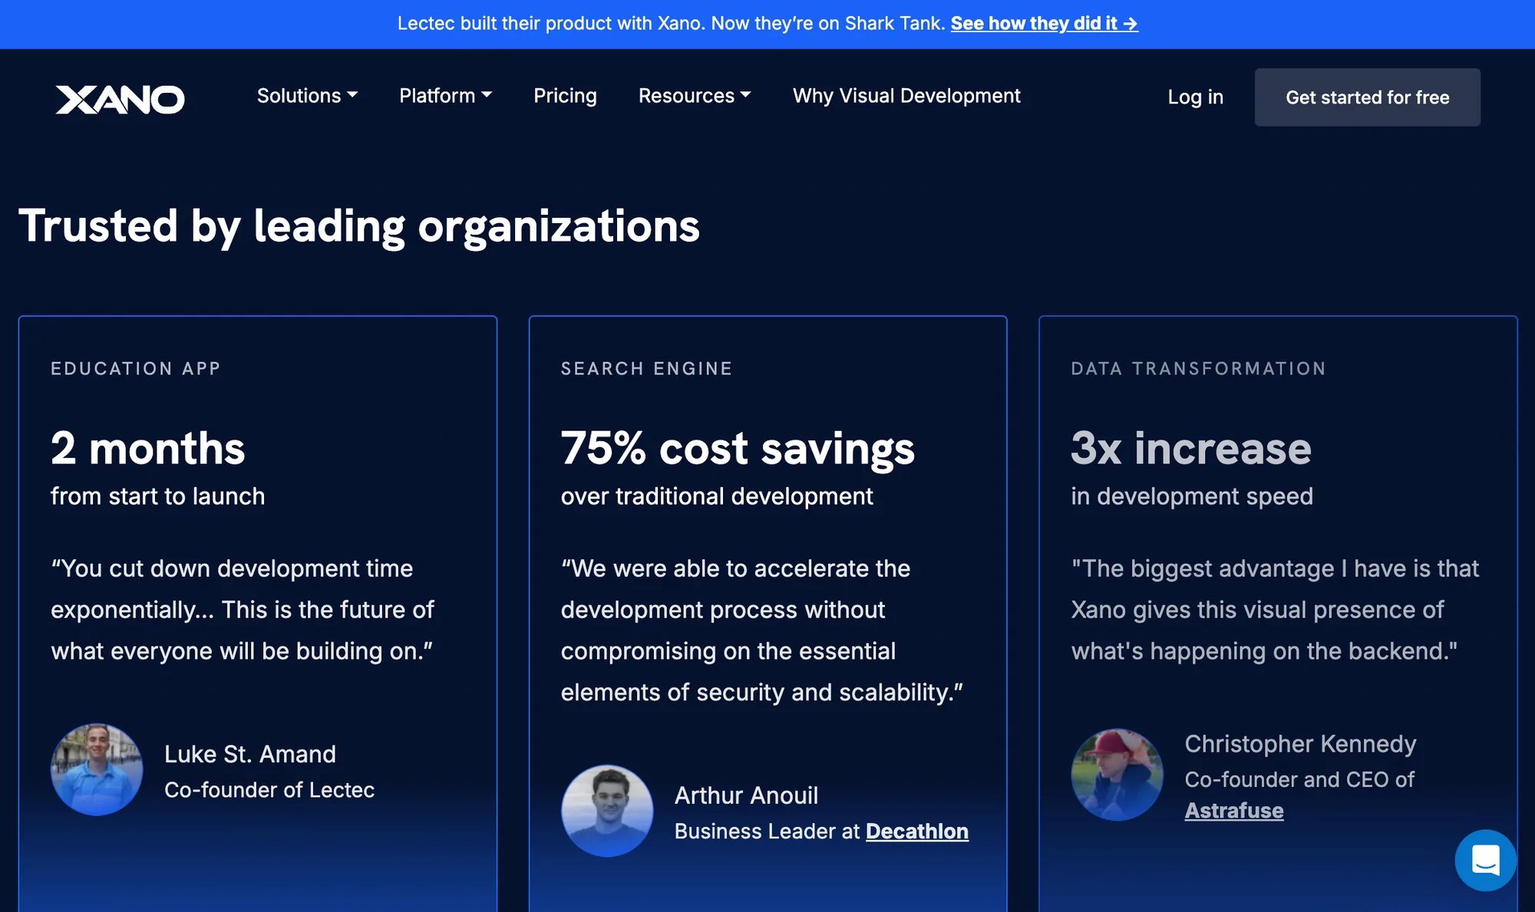This screenshot has width=1535, height=912.
Task: Click the EDUCATION APP label
Action: (136, 369)
